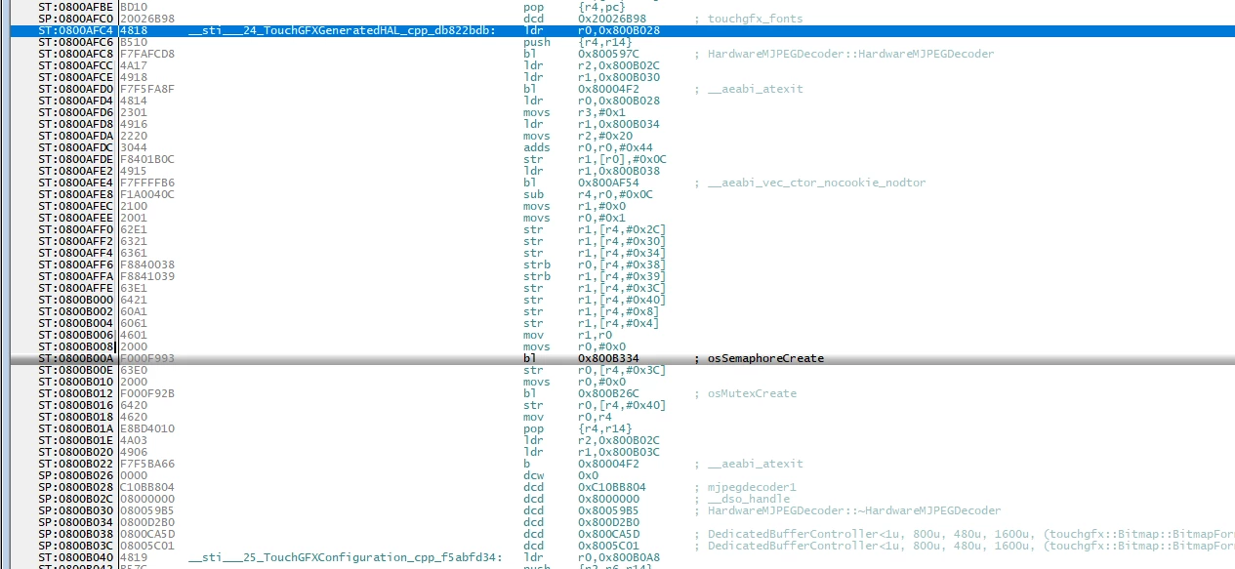Click operand r1,[r4,#0x34]
The height and width of the screenshot is (569, 1235).
click(x=622, y=253)
